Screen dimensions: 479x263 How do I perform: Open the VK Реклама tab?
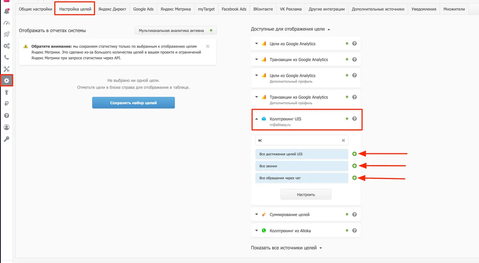coord(291,9)
